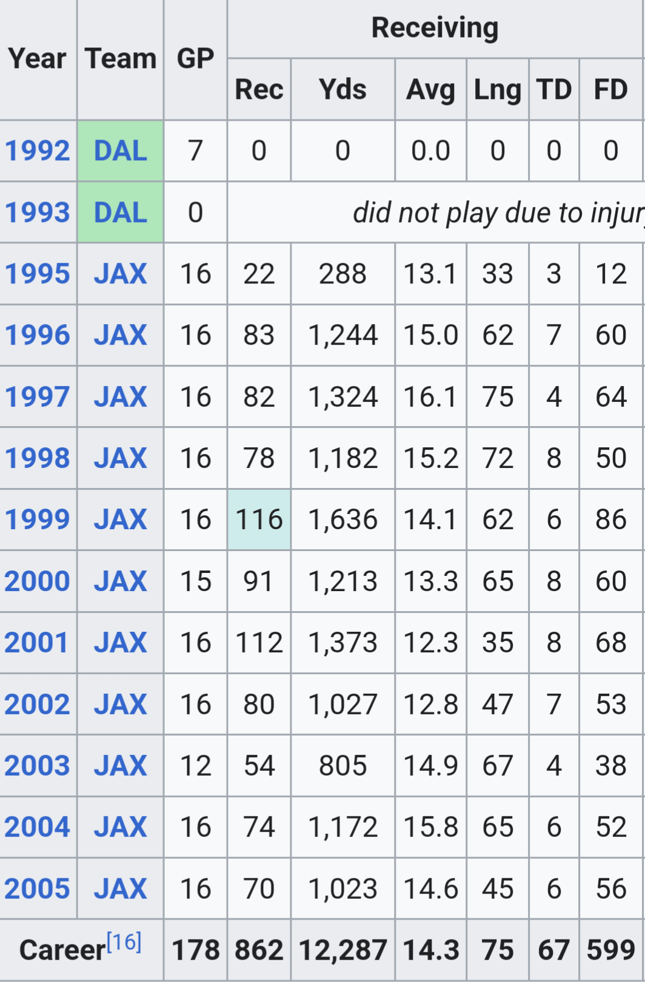Click the JAX link in the 1997 row
The image size is (645, 982).
tap(121, 398)
